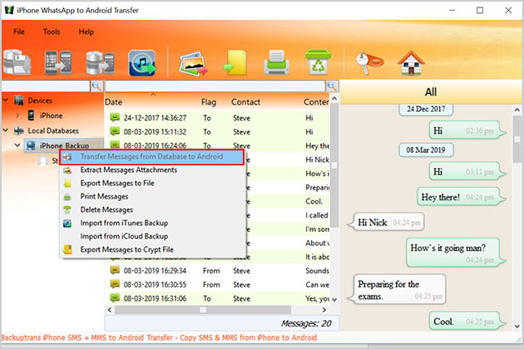Click message icon for 24-12-2017 14:36:27 row
This screenshot has width=524, height=349.
115,117
